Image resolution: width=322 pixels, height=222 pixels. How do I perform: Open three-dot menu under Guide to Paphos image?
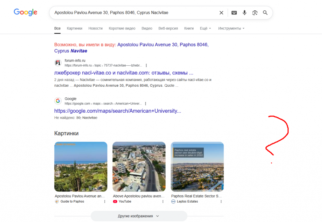click(x=105, y=202)
